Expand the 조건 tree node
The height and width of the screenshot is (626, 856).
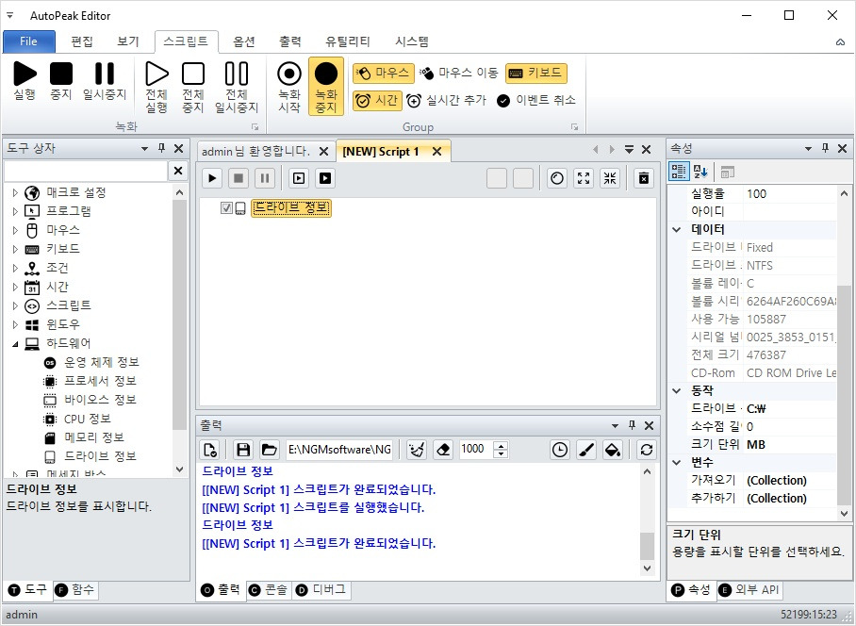click(x=15, y=268)
